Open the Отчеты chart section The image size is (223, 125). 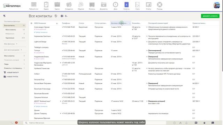[148, 6]
